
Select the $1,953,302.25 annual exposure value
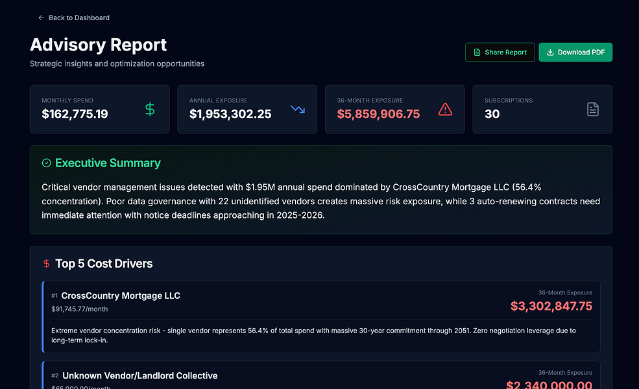(230, 114)
